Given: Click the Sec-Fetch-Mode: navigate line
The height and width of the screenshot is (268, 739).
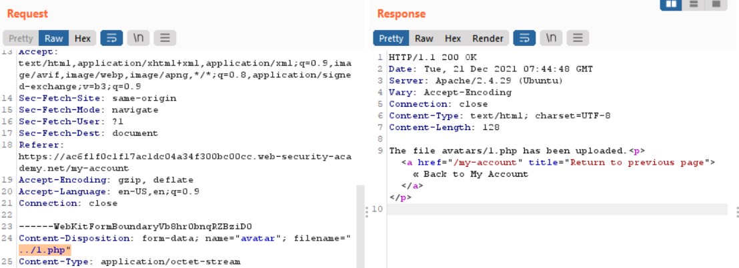Looking at the screenshot, I should [89, 110].
